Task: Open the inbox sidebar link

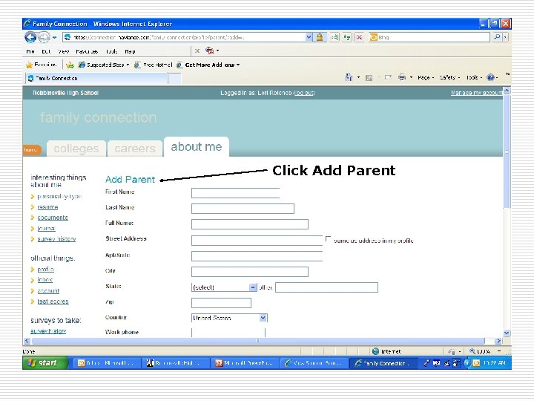Action: 45,280
